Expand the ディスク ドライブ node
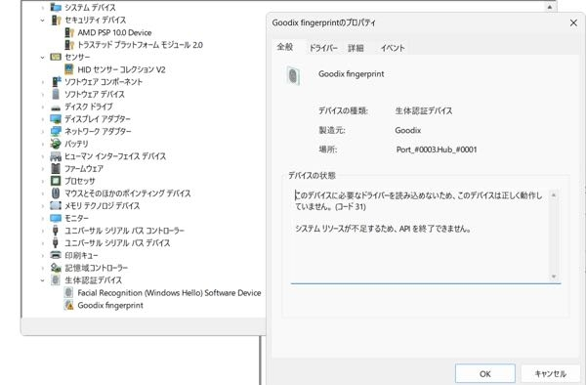Viewport: 586px width, 385px height. pos(42,107)
